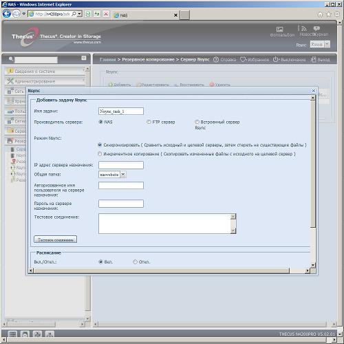The width and height of the screenshot is (344, 344).
Task: Open the Общая папка shared folder dropdown
Action: (x=123, y=175)
